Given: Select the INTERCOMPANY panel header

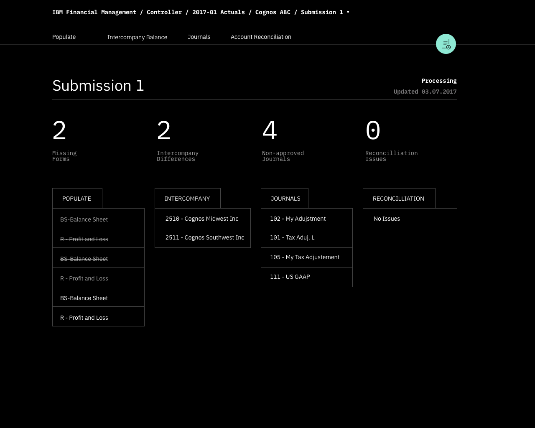Looking at the screenshot, I should [187, 199].
